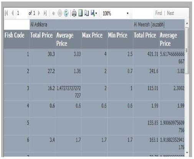Screen dimensions: 194x159
Task: Click the Find link
Action: tap(159, 13)
